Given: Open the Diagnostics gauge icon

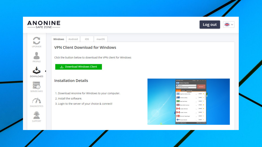Looking at the screenshot, I should pos(36,101).
